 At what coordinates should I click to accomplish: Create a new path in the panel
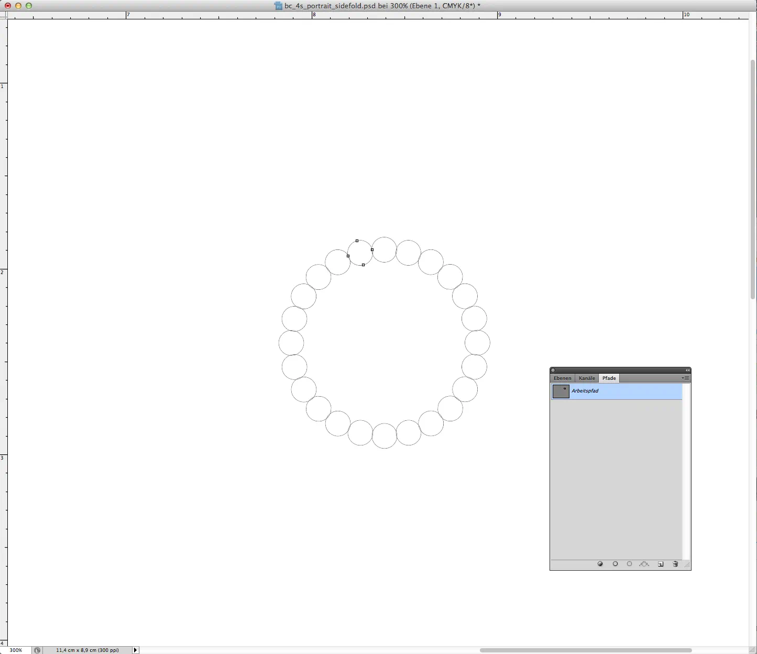(x=661, y=564)
